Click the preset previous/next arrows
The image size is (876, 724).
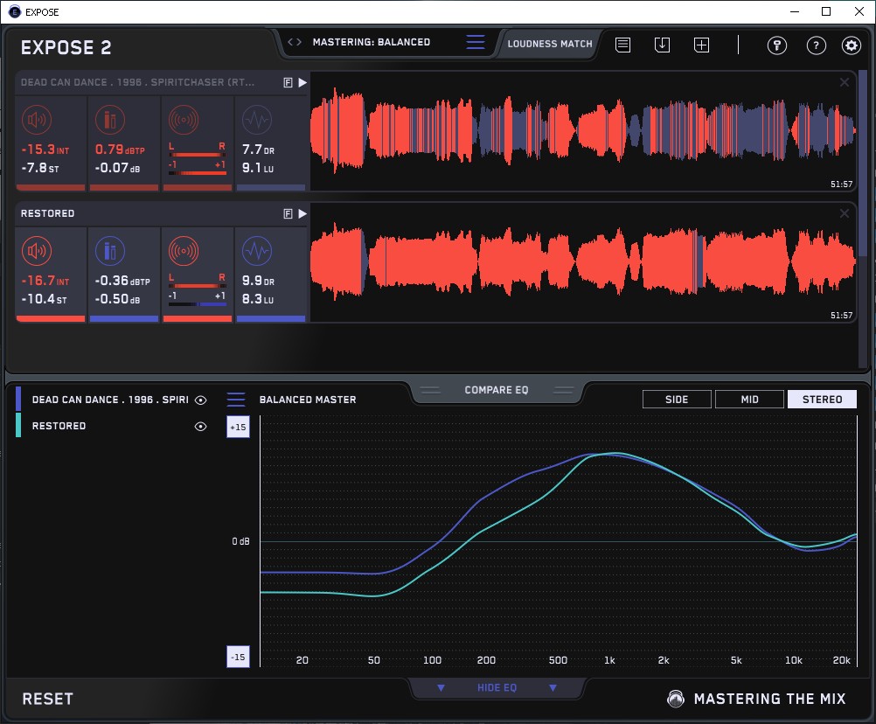pos(295,42)
